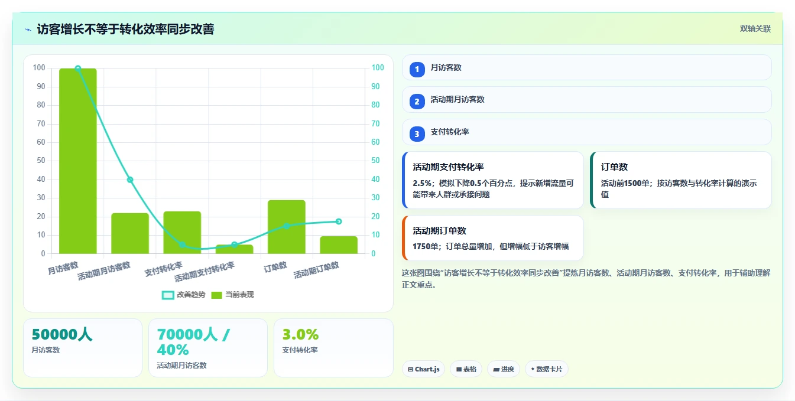
Task: Click the 50000人 stat card
Action: [83, 348]
